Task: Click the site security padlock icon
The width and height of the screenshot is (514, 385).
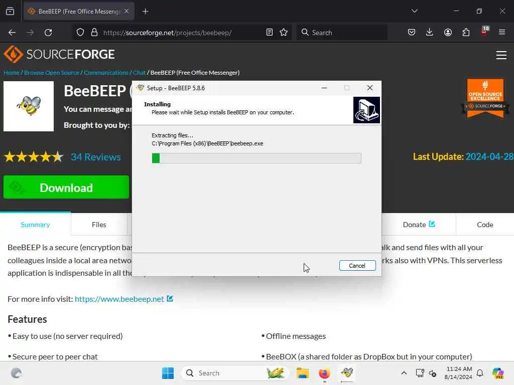Action: (94, 33)
